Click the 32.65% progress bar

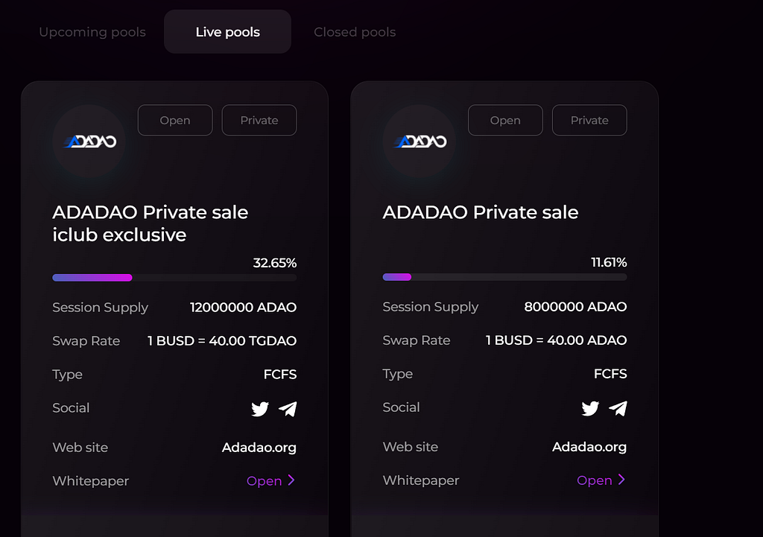tap(174, 278)
